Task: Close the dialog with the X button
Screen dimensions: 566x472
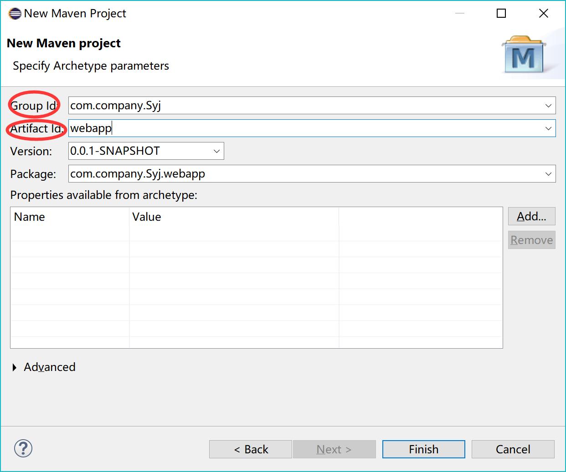Action: pos(544,13)
